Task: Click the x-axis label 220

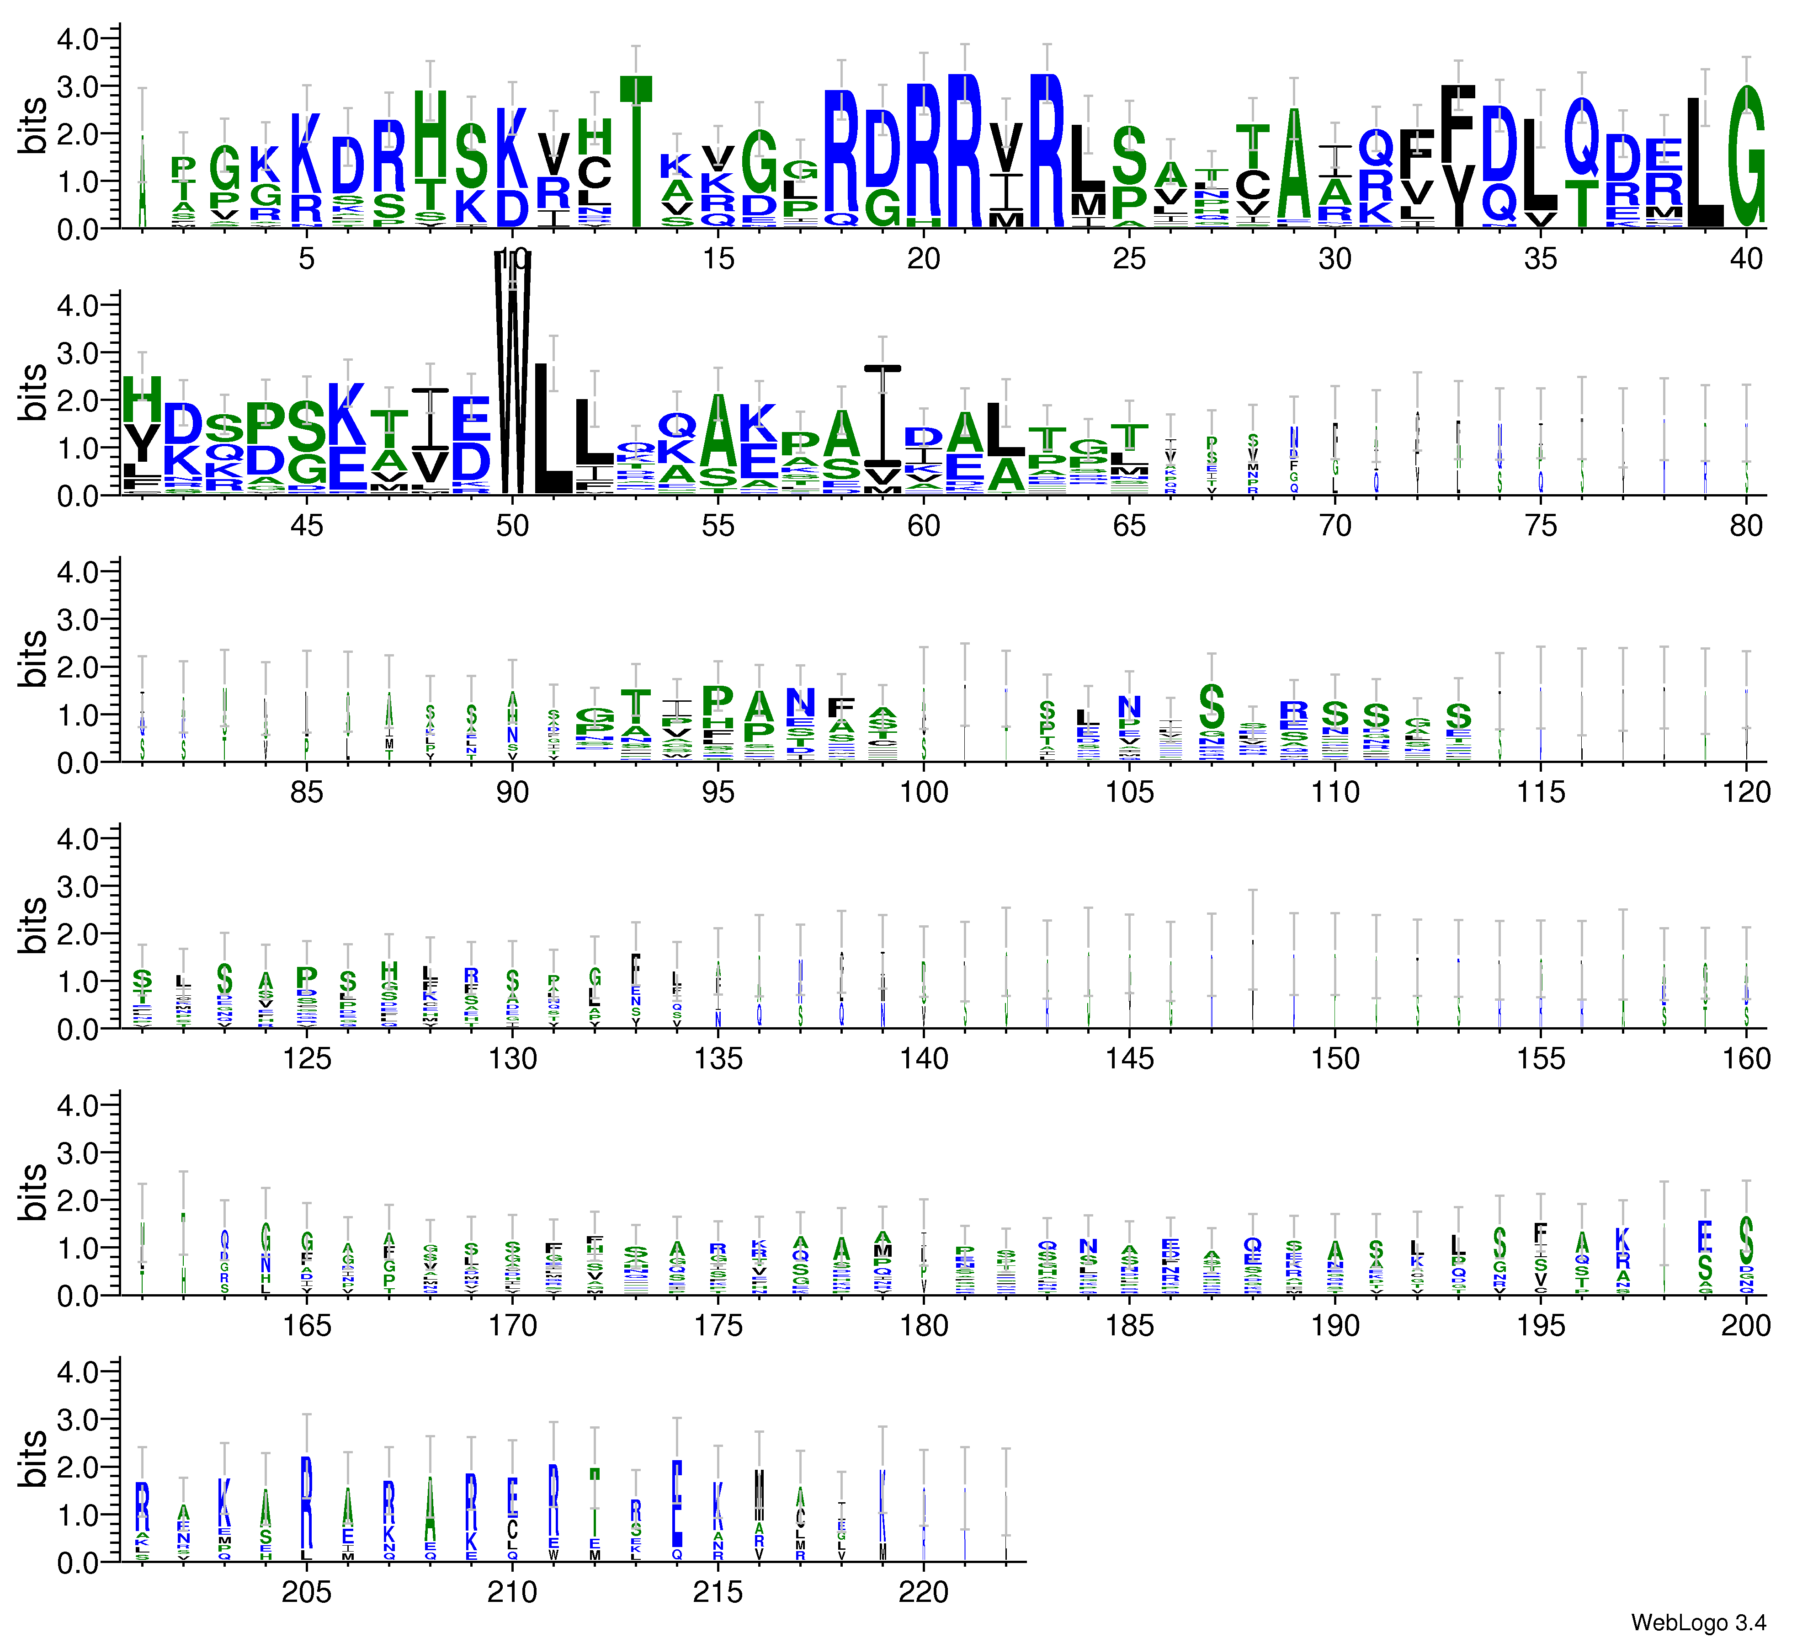Action: tap(924, 1591)
